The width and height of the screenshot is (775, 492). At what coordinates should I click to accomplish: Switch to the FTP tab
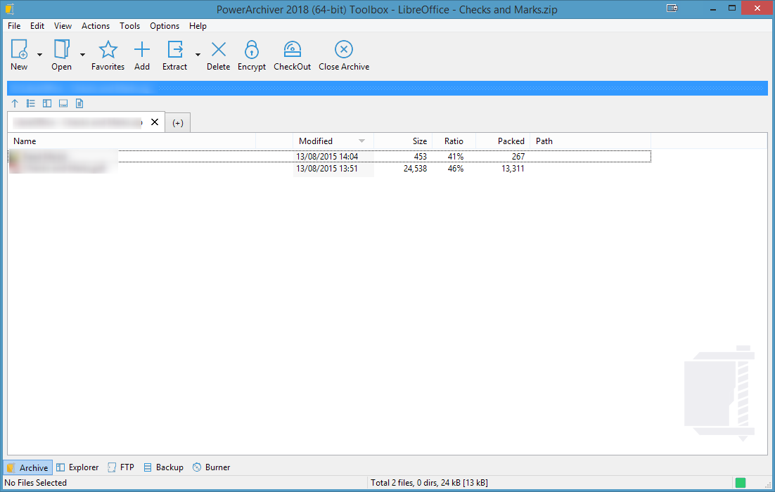pyautogui.click(x=120, y=467)
